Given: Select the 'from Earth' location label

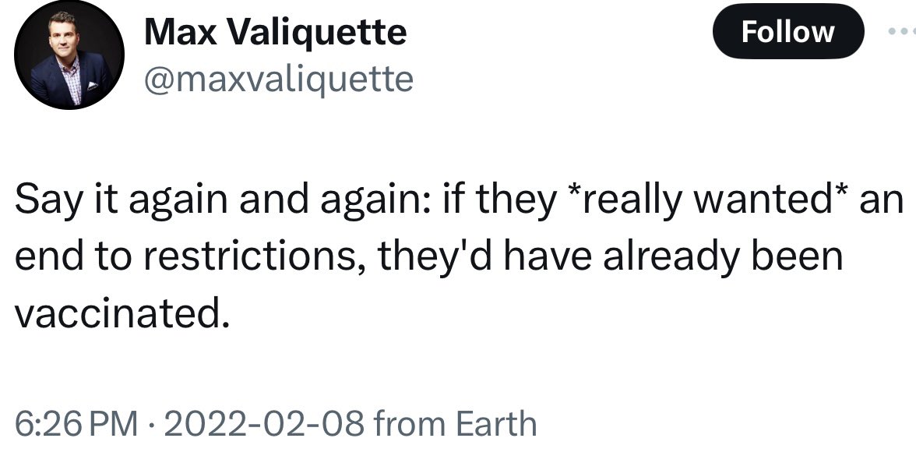Looking at the screenshot, I should point(455,424).
